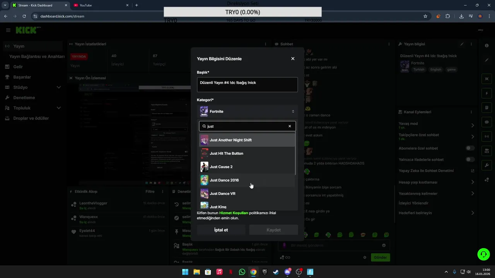Screen dimensions: 495x278
Task: Open the Hizmet Koşulları link
Action: point(234,213)
